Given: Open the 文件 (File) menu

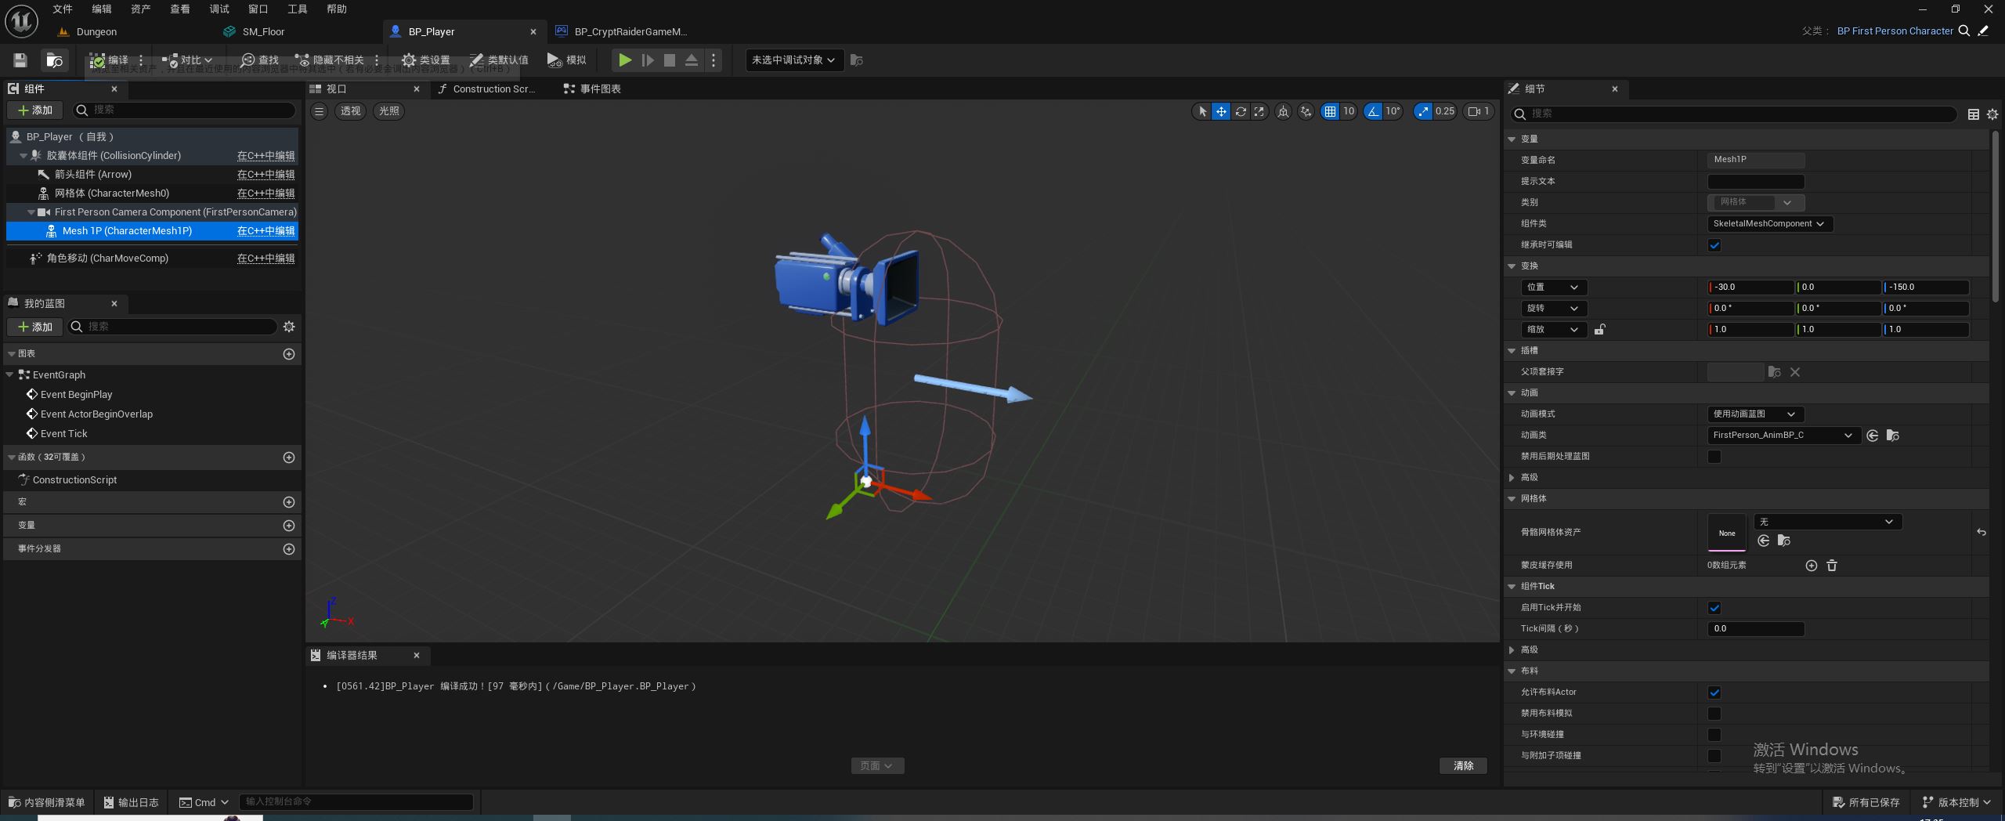Looking at the screenshot, I should (63, 9).
